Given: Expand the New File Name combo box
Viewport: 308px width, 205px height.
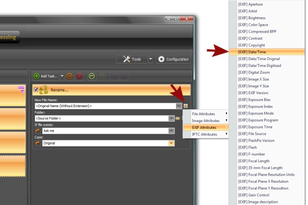Looking at the screenshot, I should tap(179, 106).
